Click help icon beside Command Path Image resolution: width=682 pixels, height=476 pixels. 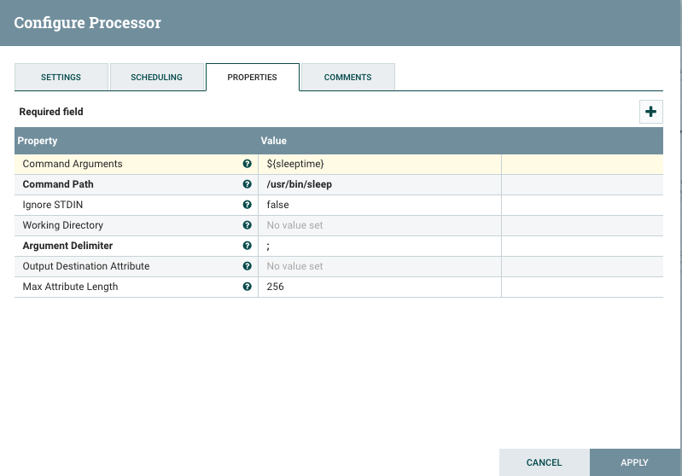tap(248, 184)
